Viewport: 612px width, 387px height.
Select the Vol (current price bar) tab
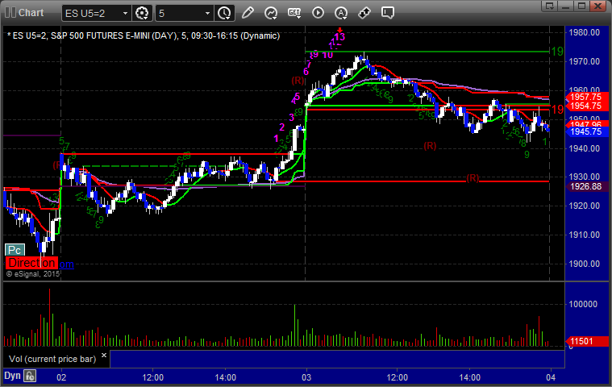52,359
